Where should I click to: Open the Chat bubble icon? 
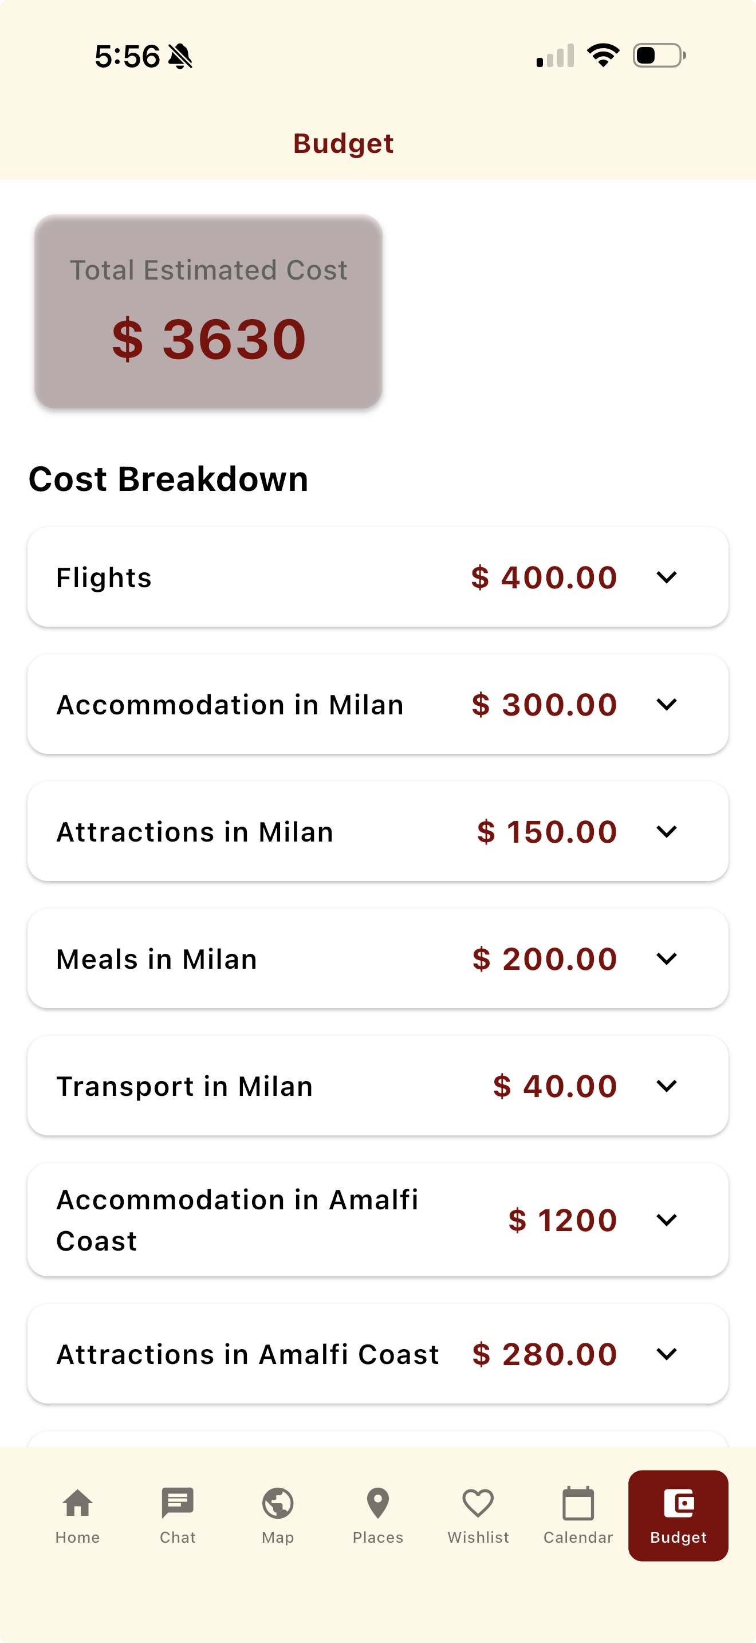point(177,1503)
